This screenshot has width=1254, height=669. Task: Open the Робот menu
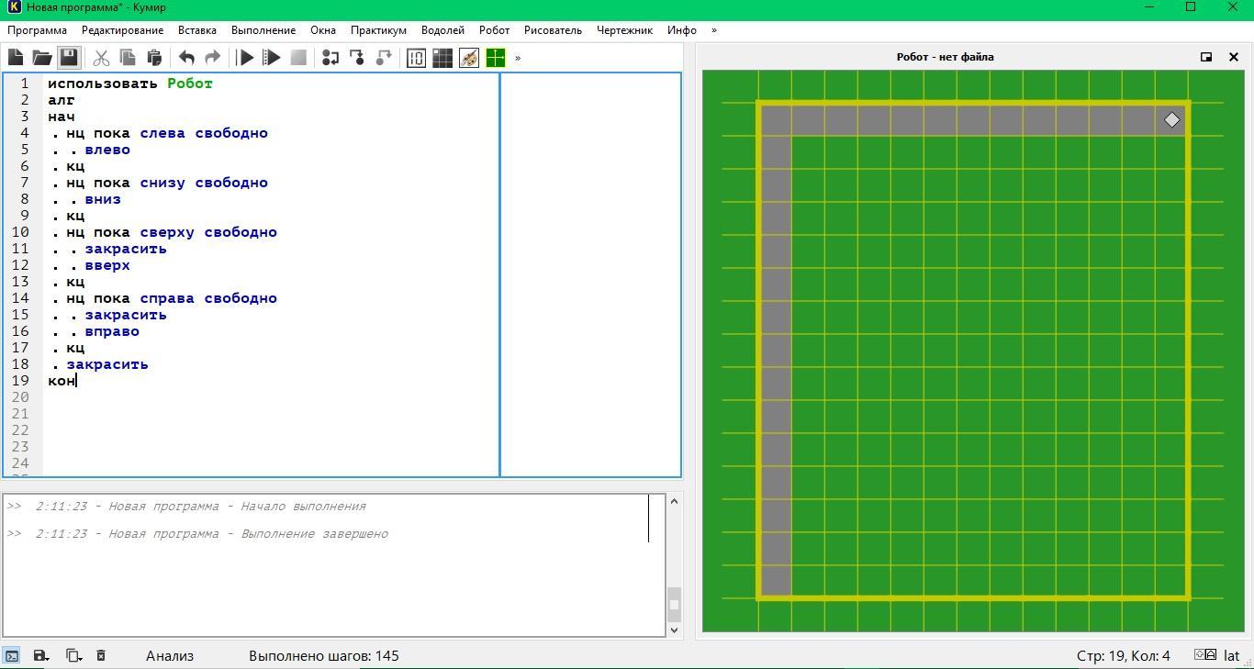tap(494, 30)
